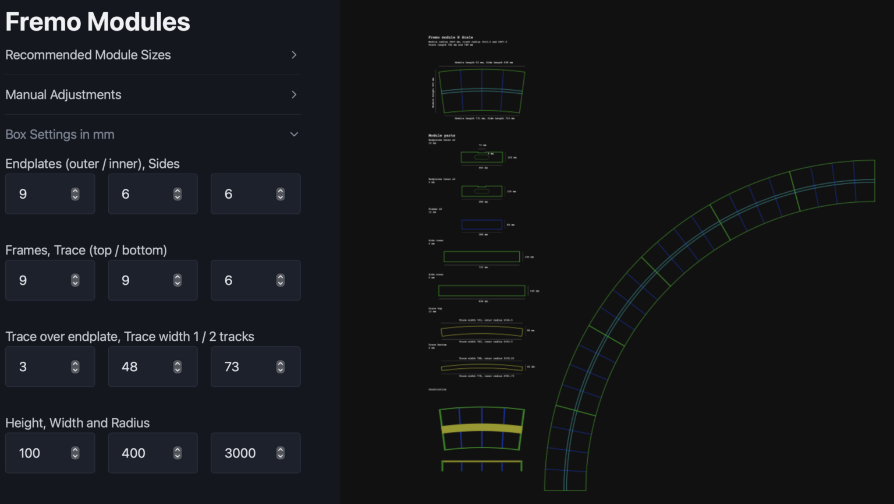Expand the Manual Adjustments section

pos(152,94)
